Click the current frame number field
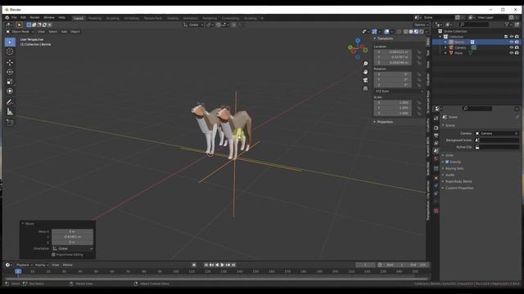This screenshot has width=524, height=294. pos(366,265)
